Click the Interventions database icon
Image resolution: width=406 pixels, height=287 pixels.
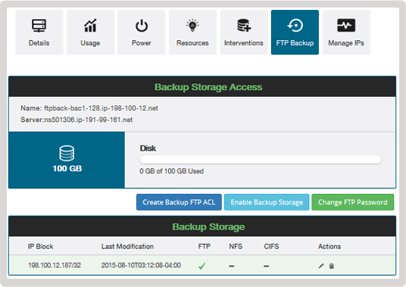[244, 25]
